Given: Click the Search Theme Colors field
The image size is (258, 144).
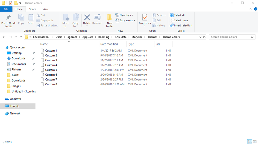Looking at the screenshot, I should pos(230,37).
